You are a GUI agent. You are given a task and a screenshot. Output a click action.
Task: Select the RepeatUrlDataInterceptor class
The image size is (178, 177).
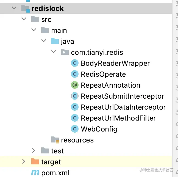[123, 107]
